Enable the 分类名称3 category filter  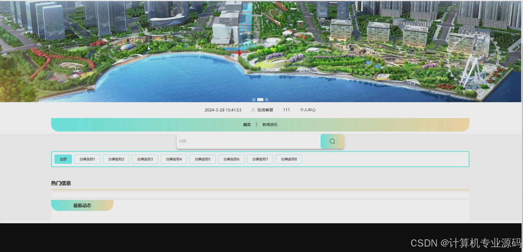[145, 159]
